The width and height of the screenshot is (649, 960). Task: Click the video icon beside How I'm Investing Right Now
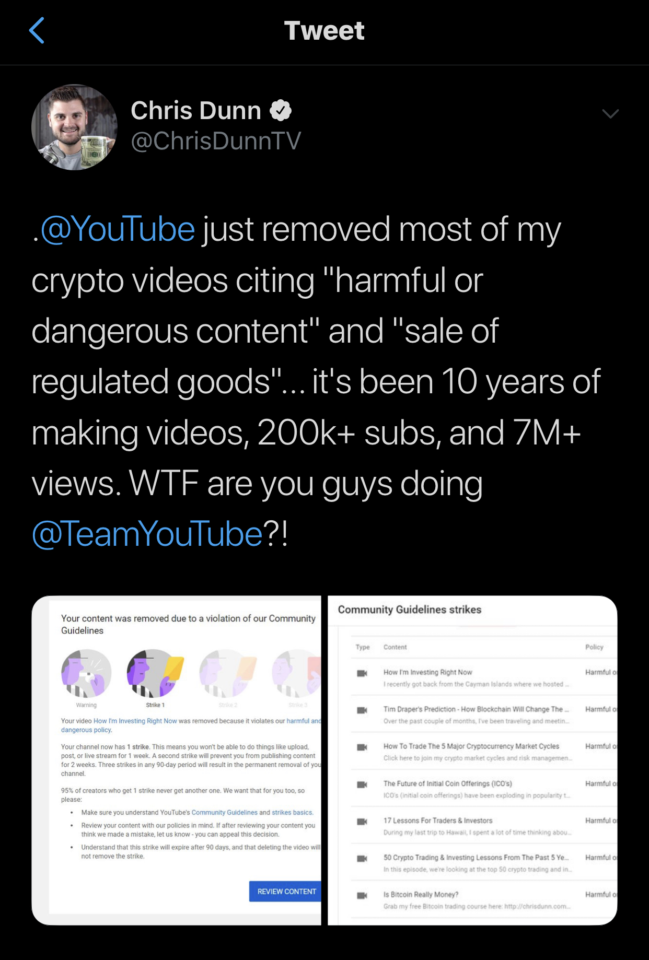(362, 673)
